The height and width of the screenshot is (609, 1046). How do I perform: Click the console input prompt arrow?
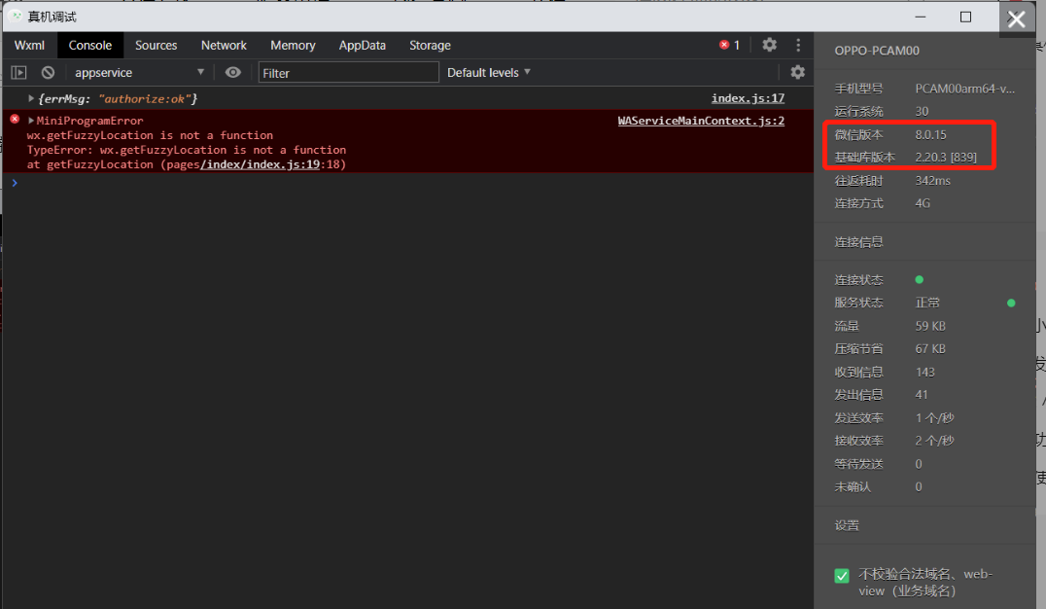point(15,182)
